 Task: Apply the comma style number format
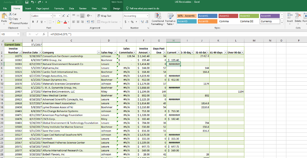pyautogui.click(x=136, y=22)
